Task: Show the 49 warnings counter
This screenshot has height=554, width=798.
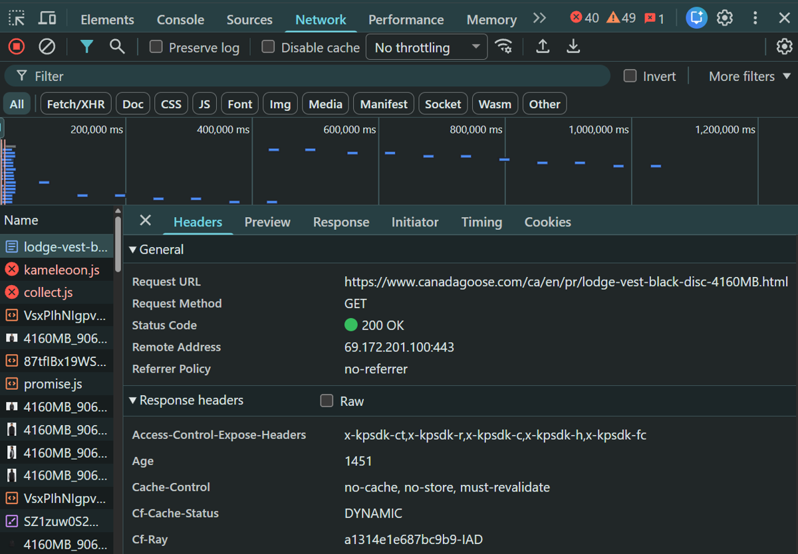Action: [621, 18]
